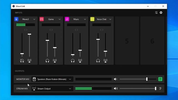This screenshot has width=178, height=100.
Task: Click the MONITOR MIX label
Action: 23,79
